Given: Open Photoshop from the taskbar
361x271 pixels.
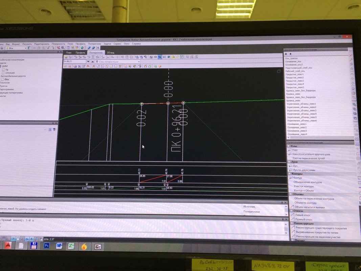Looking at the screenshot, I should click(47, 246).
